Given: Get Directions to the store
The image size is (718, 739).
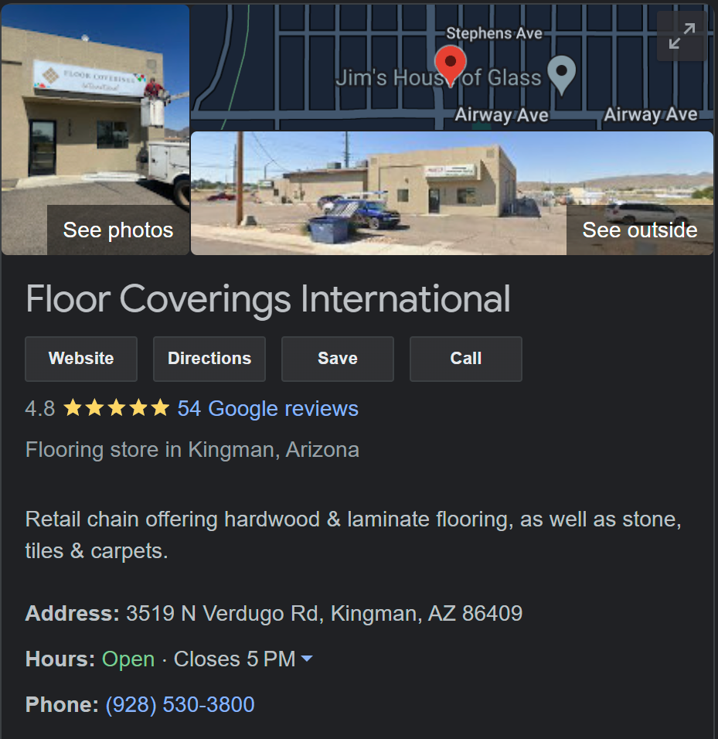Looking at the screenshot, I should click(209, 359).
